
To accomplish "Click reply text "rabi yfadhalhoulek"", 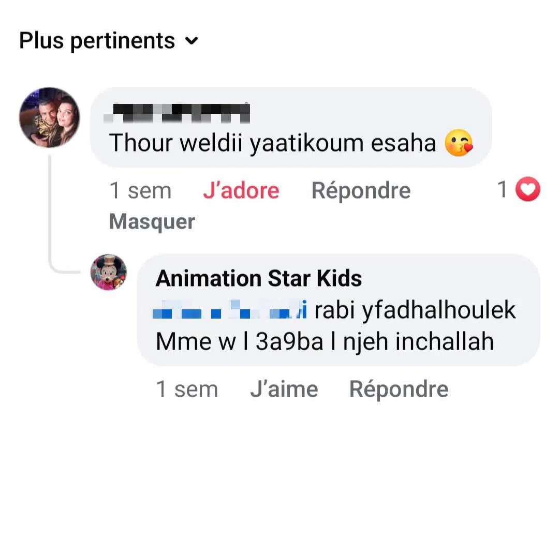I will tap(415, 310).
